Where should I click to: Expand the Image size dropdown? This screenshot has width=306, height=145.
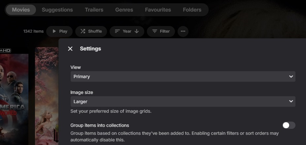click(x=183, y=101)
